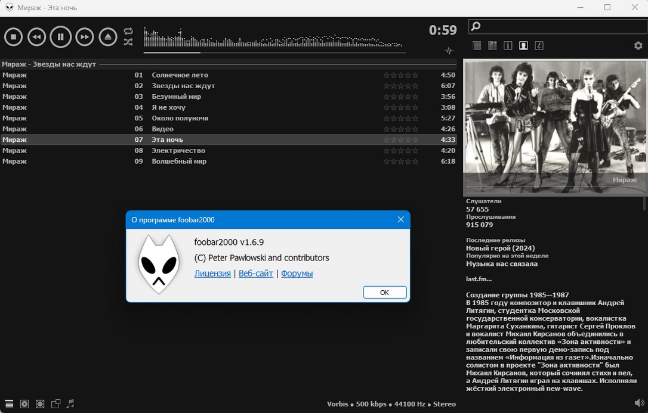This screenshot has height=413, width=648.
Task: Open the visualization panel icon at bottom
Action: (x=40, y=404)
